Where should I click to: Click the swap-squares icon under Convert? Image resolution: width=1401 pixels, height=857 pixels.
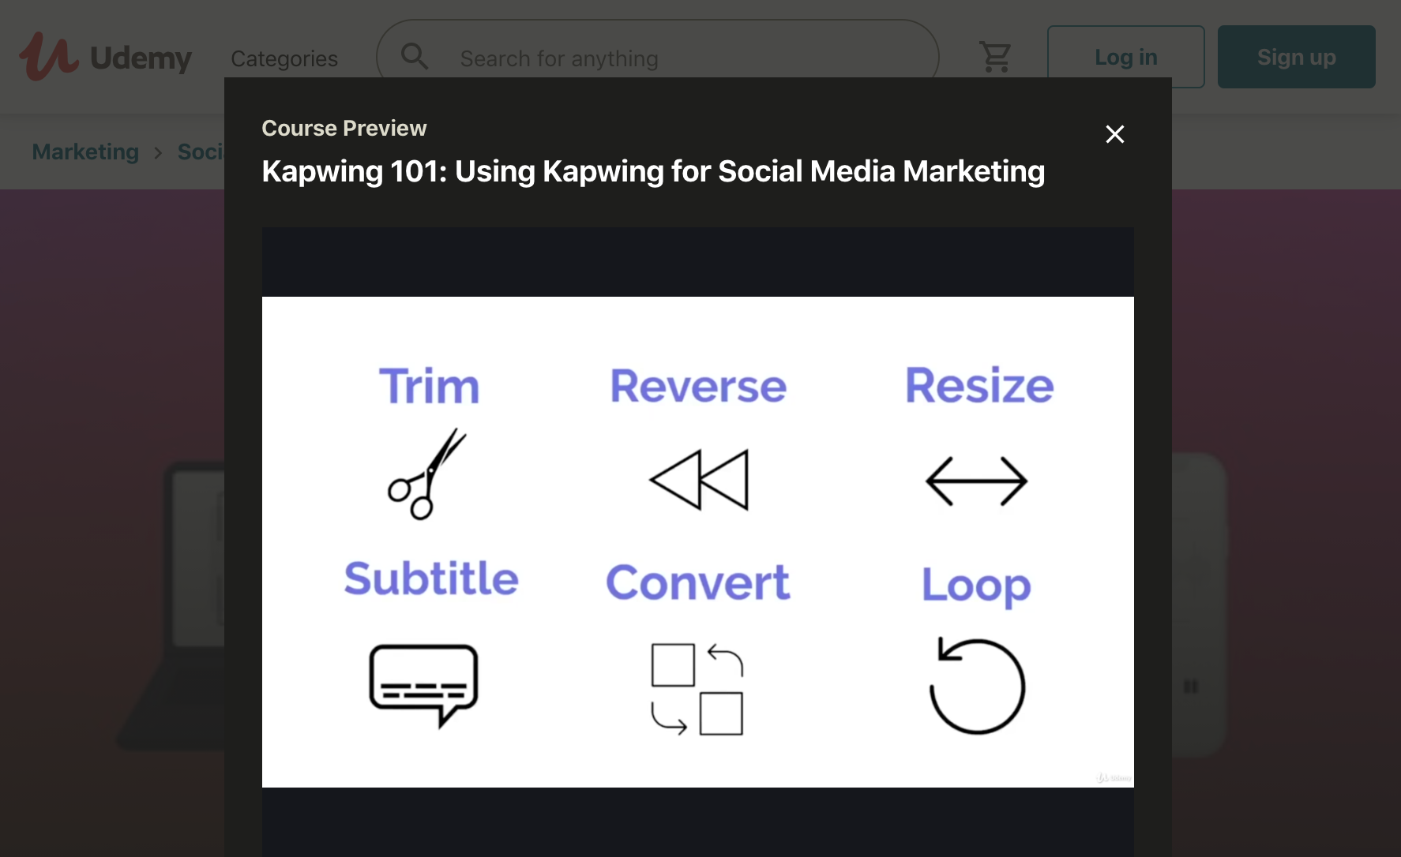697,689
